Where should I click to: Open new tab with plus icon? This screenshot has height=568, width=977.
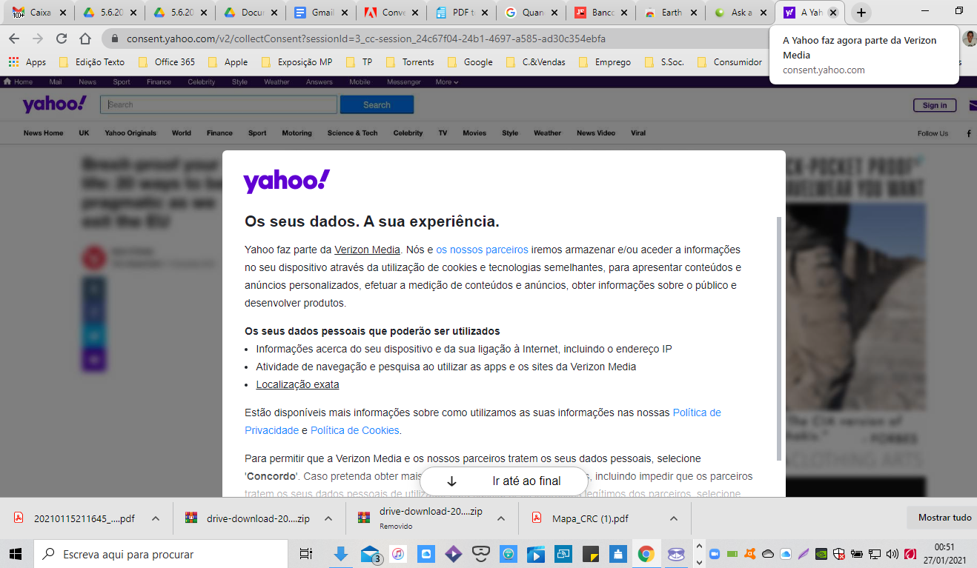coord(861,13)
